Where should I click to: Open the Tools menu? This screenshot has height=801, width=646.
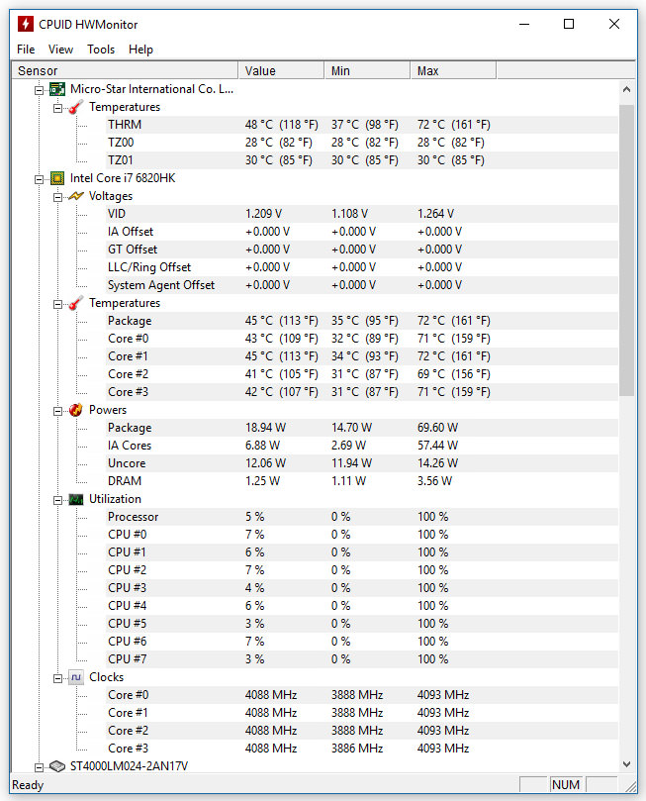101,50
